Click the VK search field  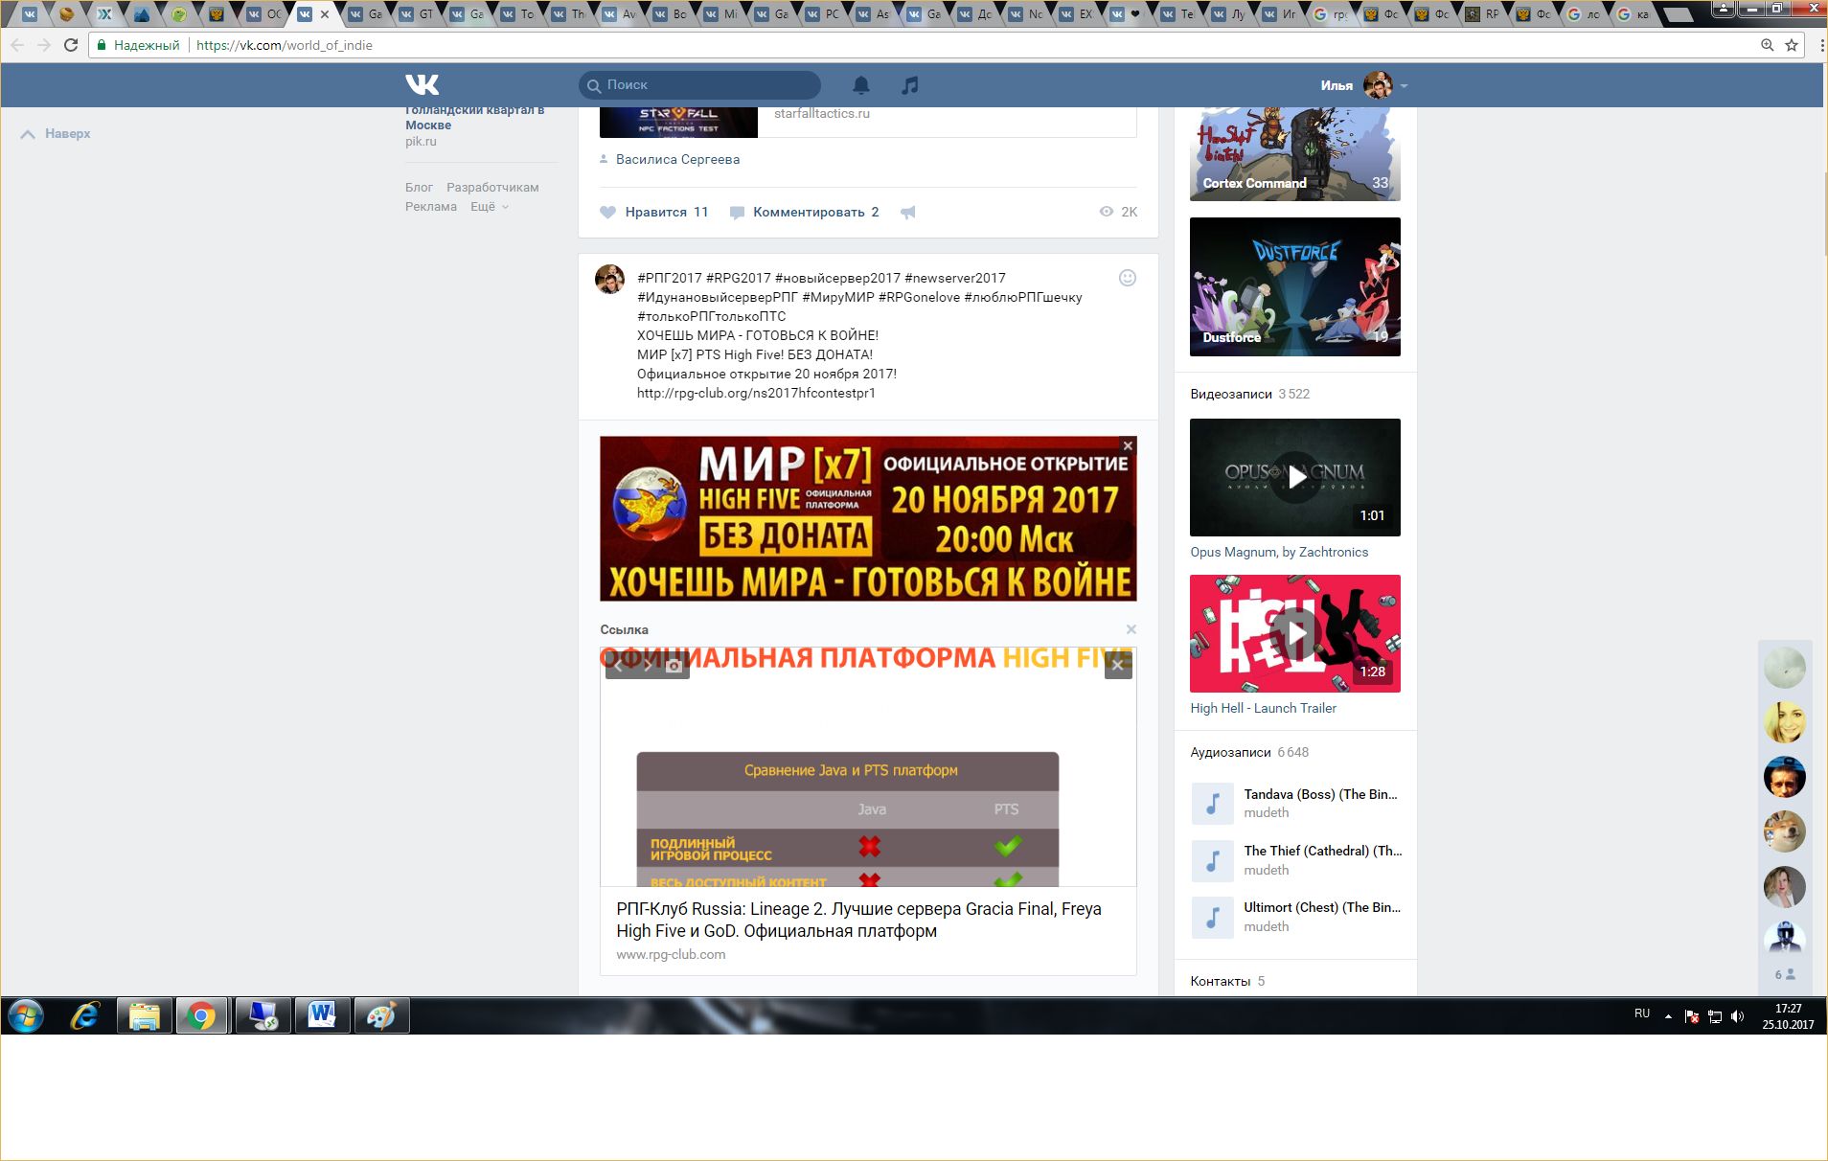pos(699,85)
